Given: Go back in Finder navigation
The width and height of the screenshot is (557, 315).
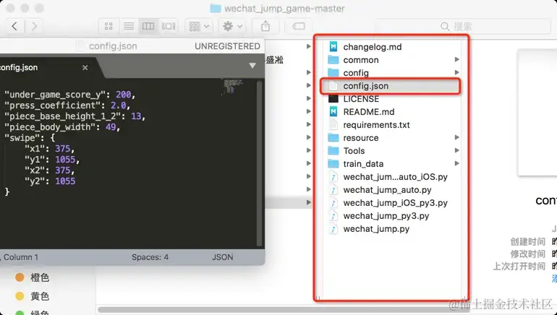Looking at the screenshot, I should 15,26.
